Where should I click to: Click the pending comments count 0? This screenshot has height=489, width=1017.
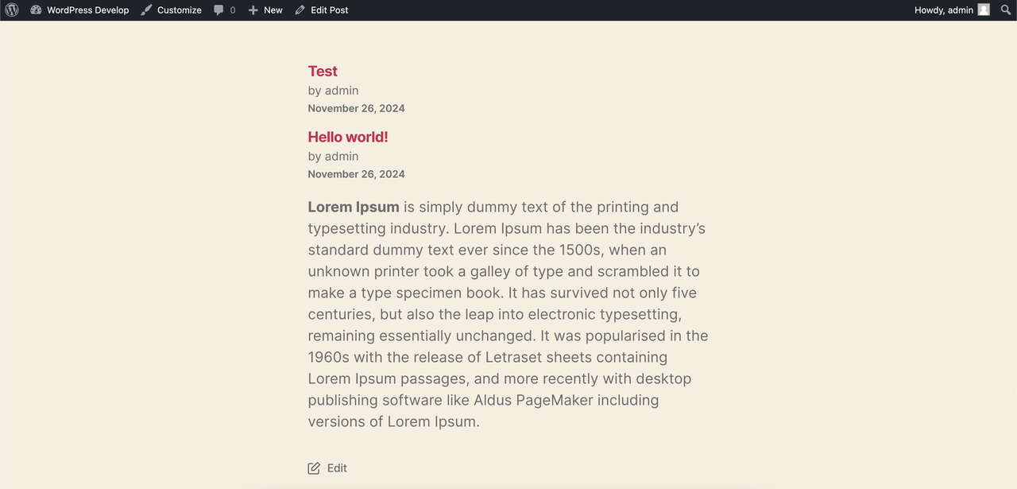[233, 10]
